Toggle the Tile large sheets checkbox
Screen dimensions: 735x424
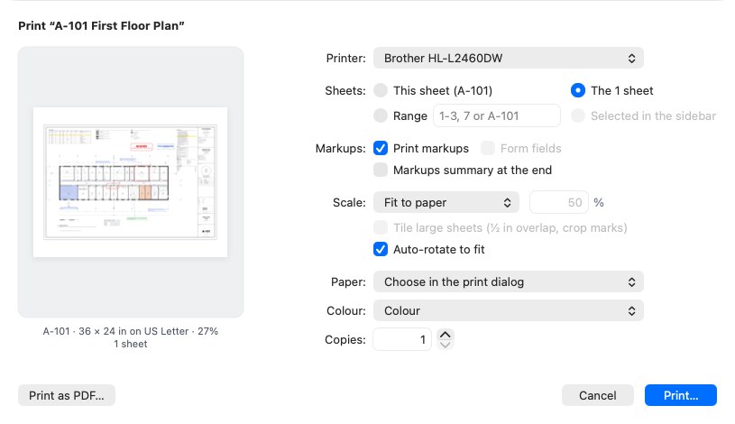pos(381,228)
